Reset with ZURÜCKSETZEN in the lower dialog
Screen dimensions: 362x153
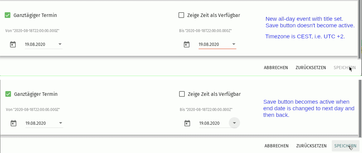(311, 146)
